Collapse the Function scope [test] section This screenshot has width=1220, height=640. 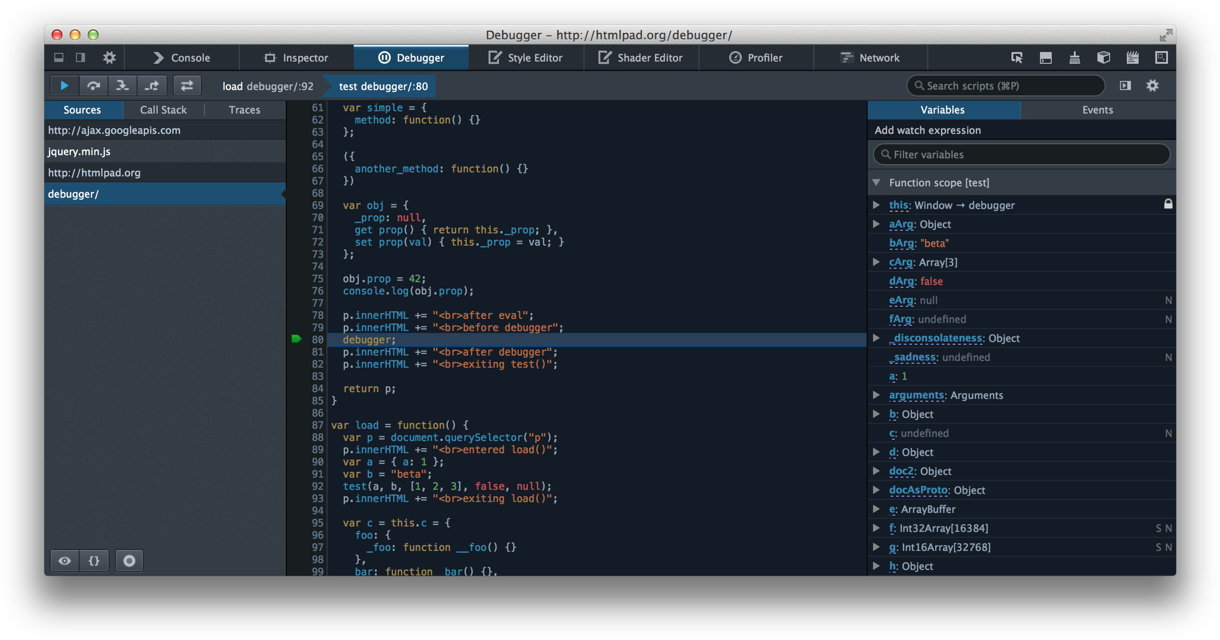coord(876,183)
